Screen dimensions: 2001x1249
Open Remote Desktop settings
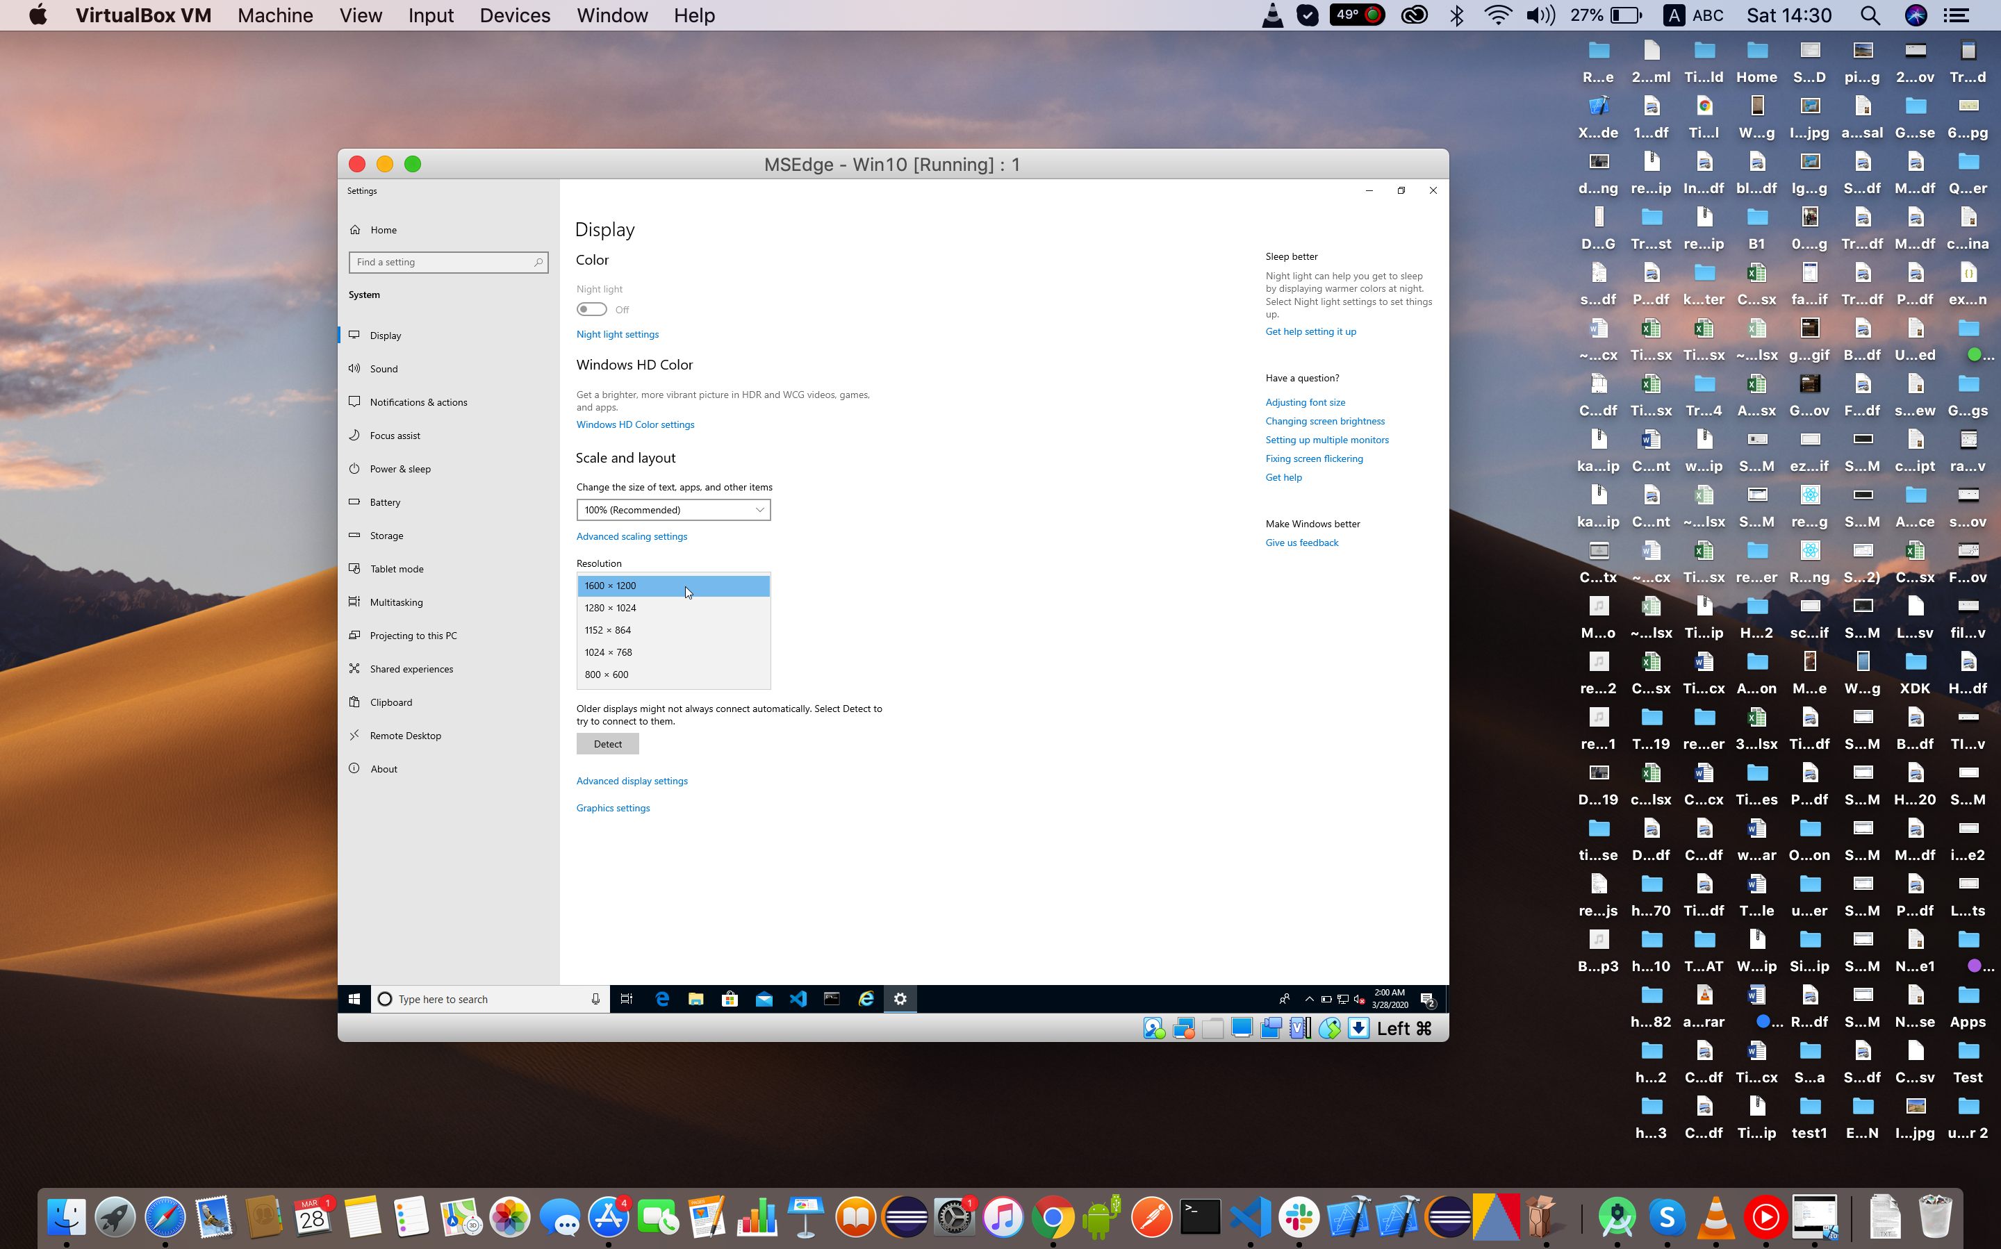pos(447,735)
